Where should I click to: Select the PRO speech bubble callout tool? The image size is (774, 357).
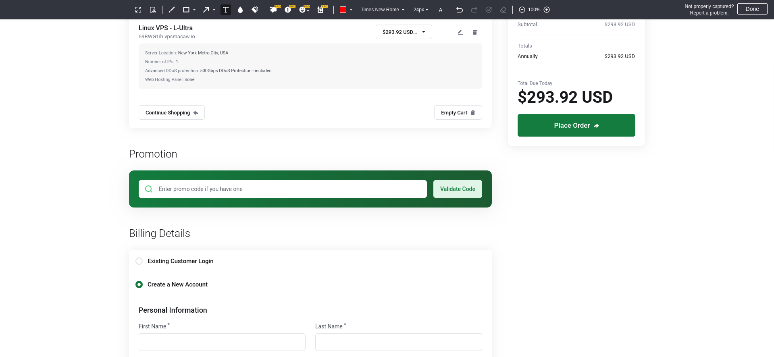pyautogui.click(x=274, y=9)
